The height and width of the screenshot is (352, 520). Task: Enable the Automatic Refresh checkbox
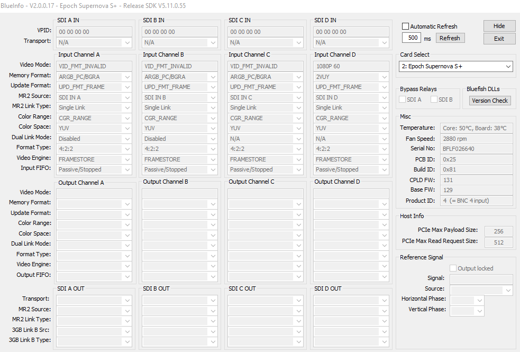(x=406, y=26)
